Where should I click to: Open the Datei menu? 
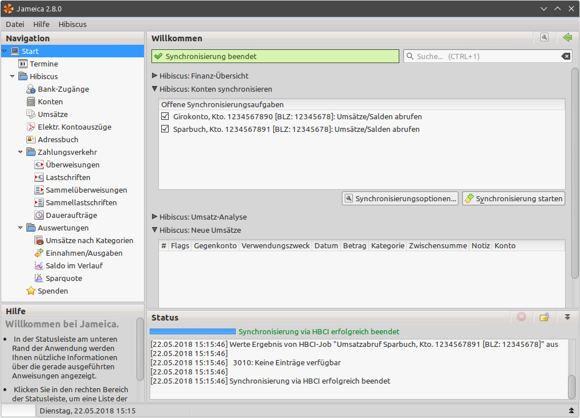tap(15, 24)
